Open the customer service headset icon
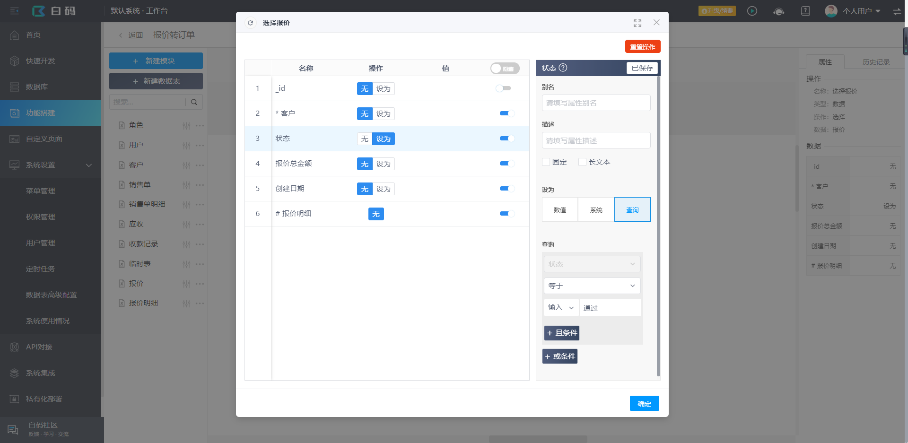This screenshot has height=443, width=908. coord(778,11)
